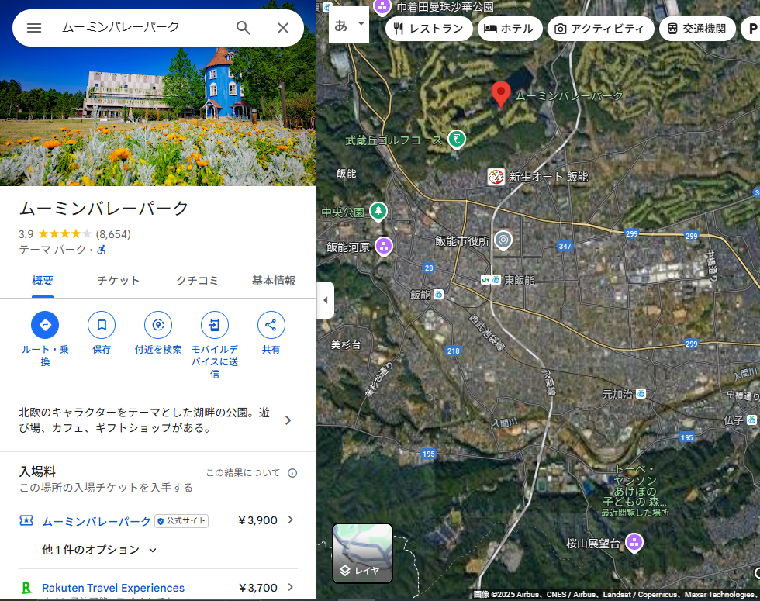The width and height of the screenshot is (760, 601).
Task: Clear the search with X icon
Action: [283, 28]
